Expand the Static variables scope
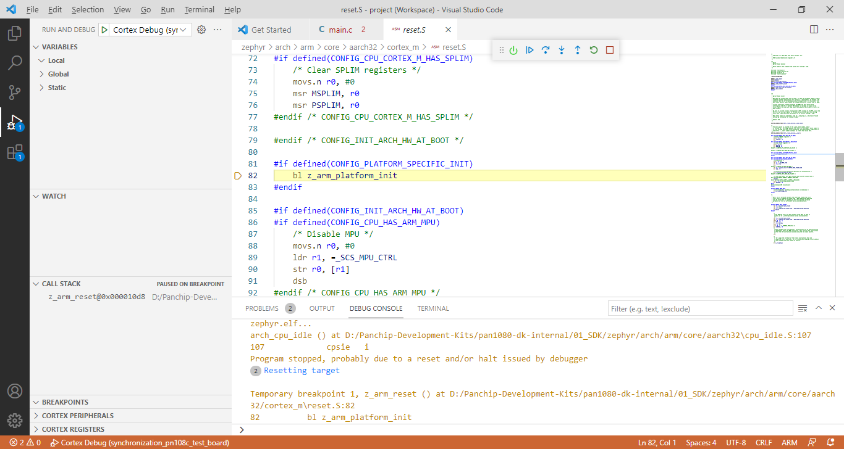This screenshot has width=844, height=449. click(x=131, y=88)
